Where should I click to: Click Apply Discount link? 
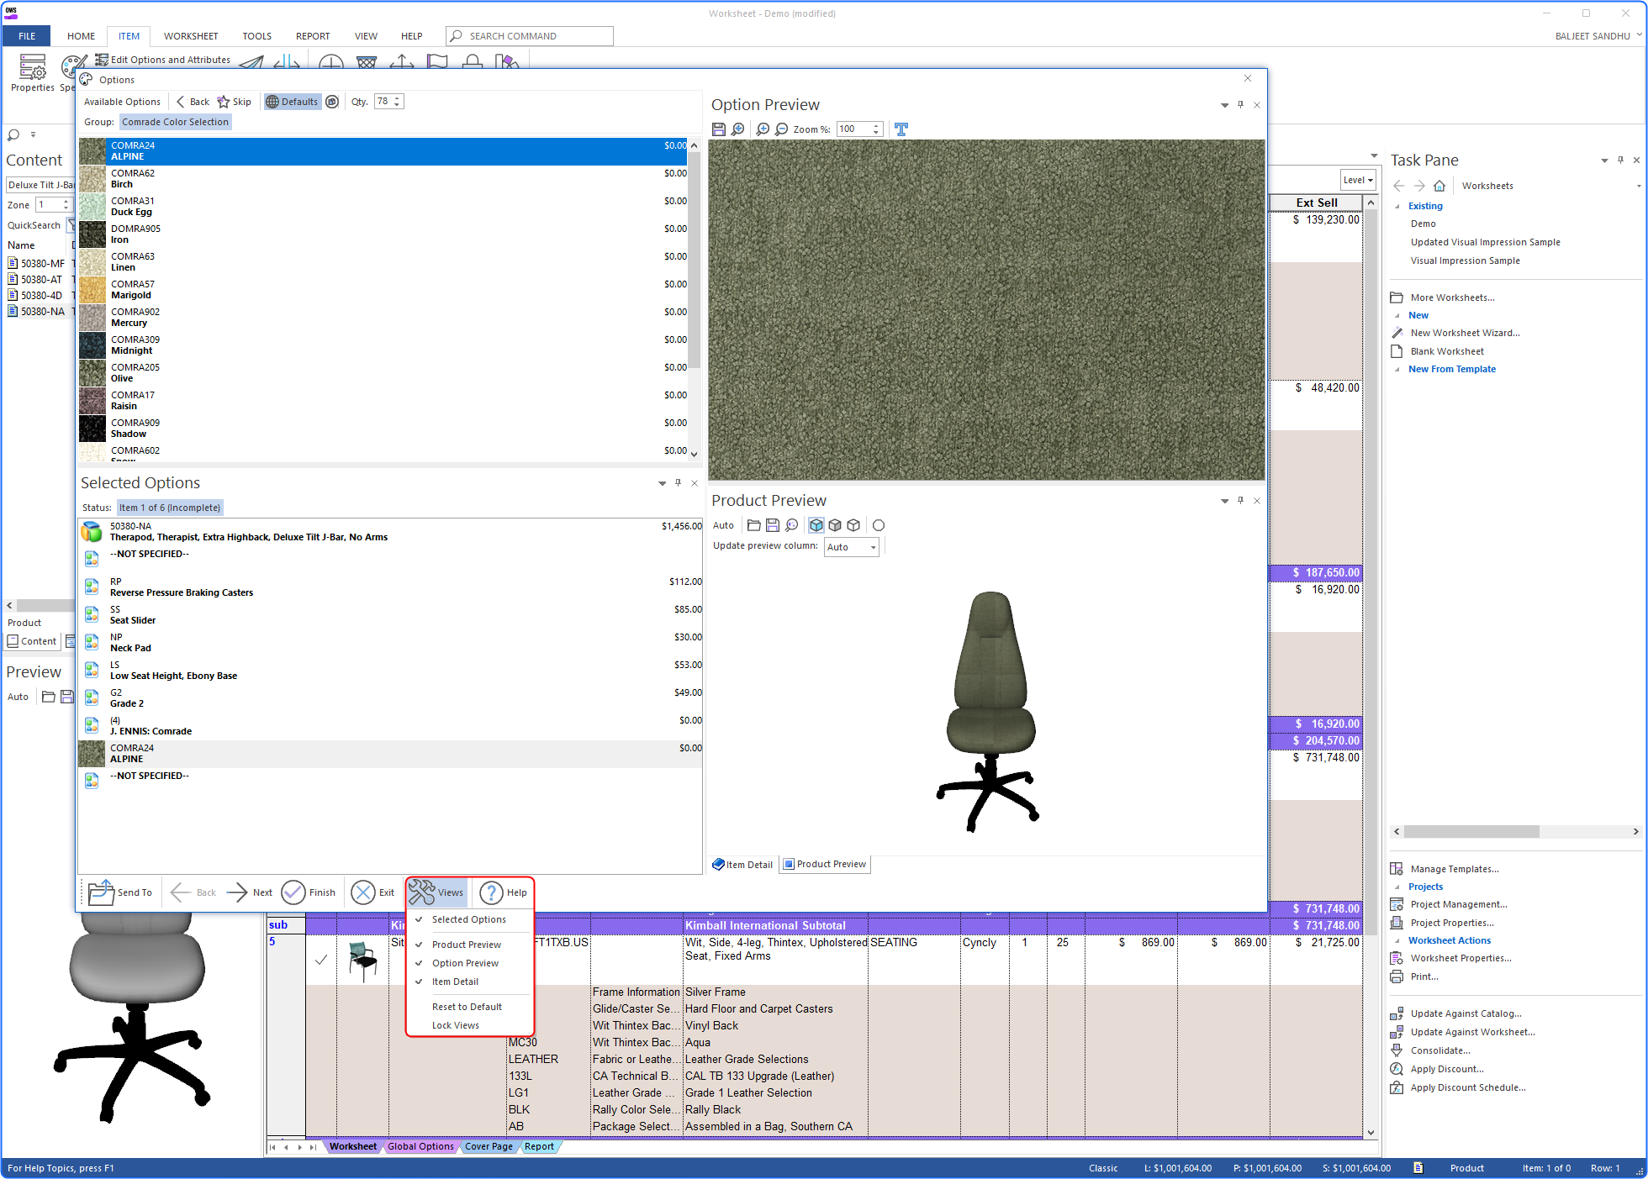(1447, 1069)
